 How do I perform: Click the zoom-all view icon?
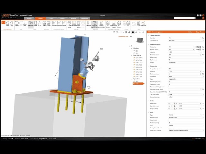[x=114, y=32]
